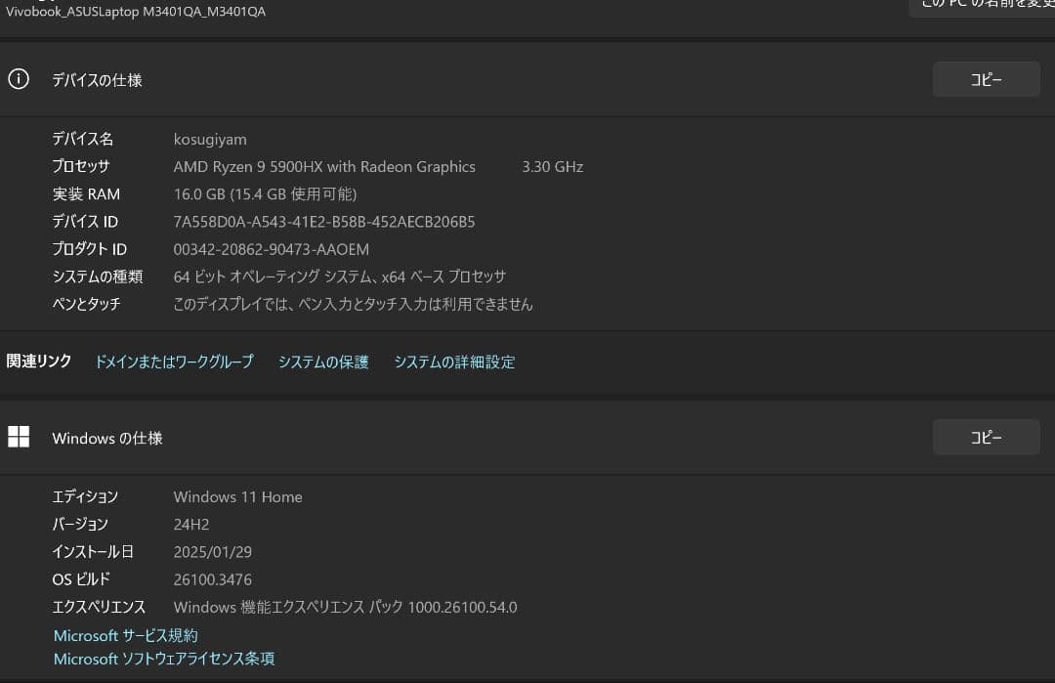The height and width of the screenshot is (683, 1055).
Task: Click the Windows logo icon in Windows の仕様 header
Action: click(19, 437)
